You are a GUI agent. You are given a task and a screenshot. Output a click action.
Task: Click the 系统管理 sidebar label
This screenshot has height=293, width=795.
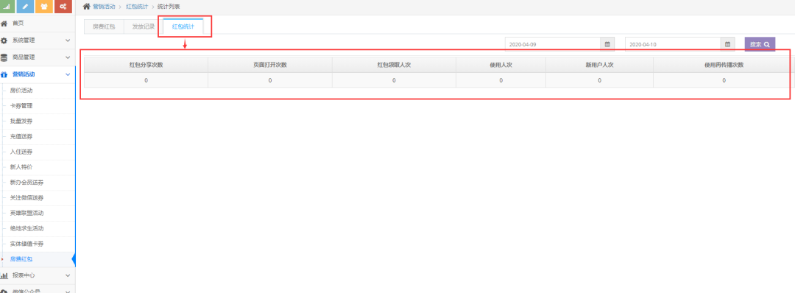coord(24,40)
